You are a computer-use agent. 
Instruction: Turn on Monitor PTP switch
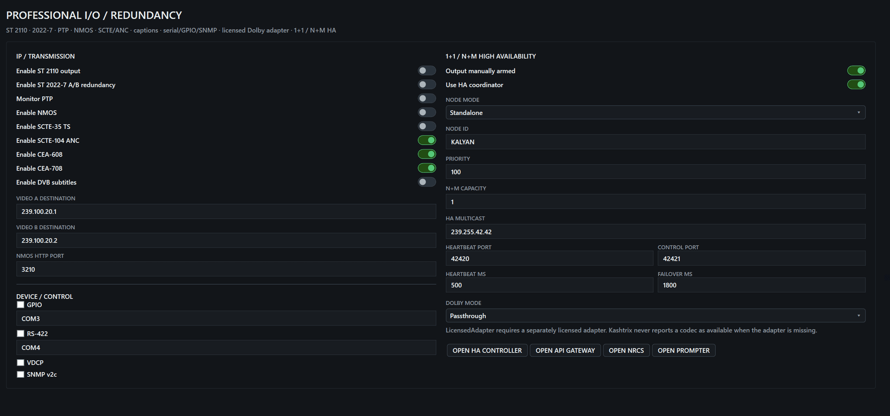tap(426, 98)
